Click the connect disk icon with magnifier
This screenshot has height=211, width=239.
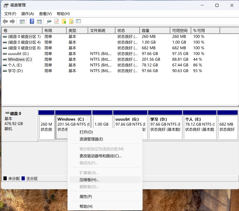tap(49, 22)
